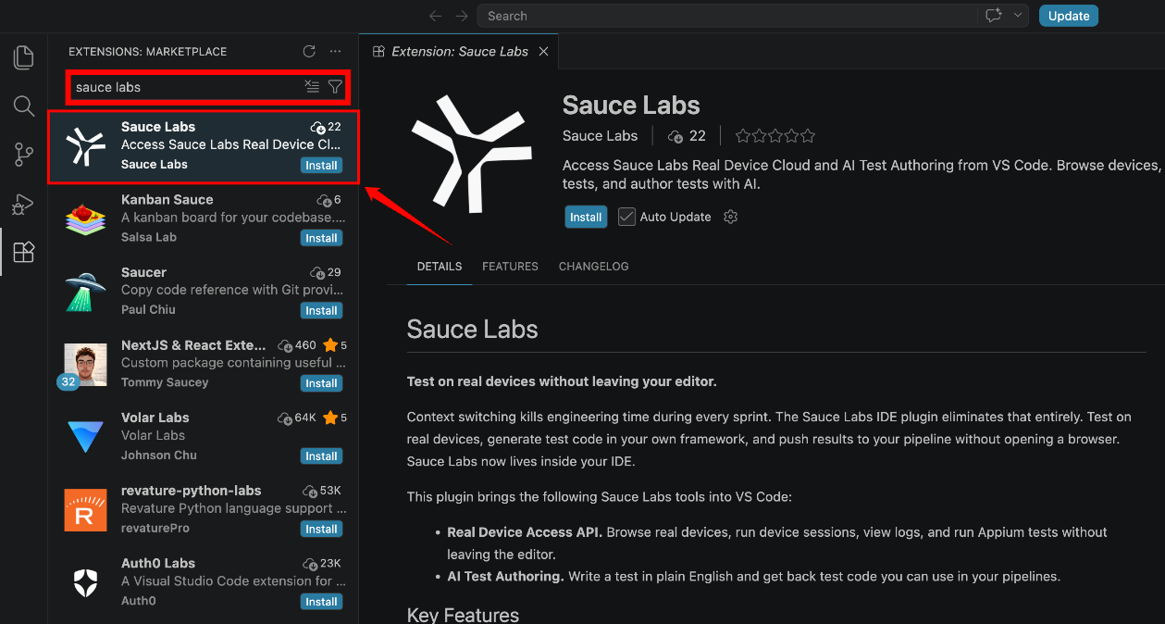Image resolution: width=1165 pixels, height=624 pixels.
Task: Open the Source Control view
Action: 23,155
